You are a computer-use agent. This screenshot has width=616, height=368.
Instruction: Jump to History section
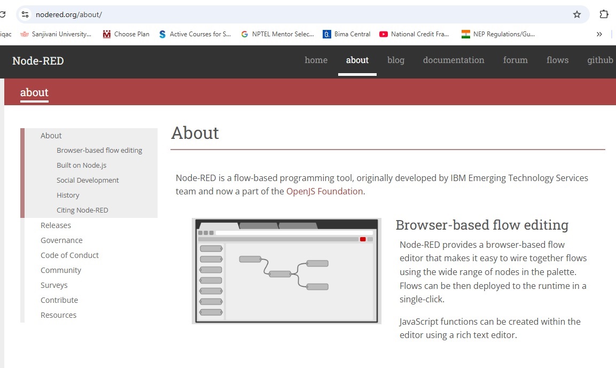coord(68,195)
